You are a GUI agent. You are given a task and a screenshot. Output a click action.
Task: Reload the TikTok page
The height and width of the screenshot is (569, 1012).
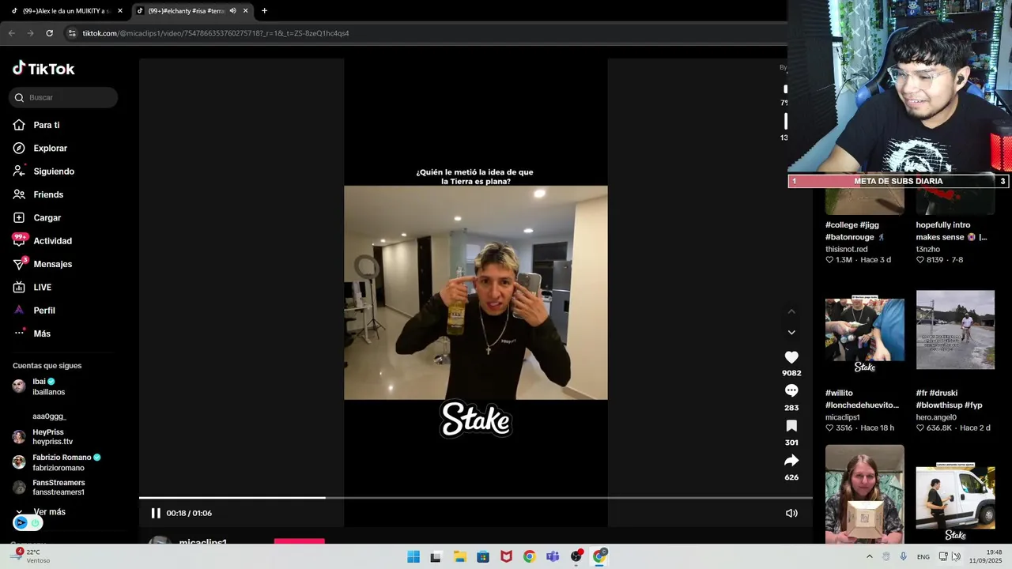pos(49,33)
